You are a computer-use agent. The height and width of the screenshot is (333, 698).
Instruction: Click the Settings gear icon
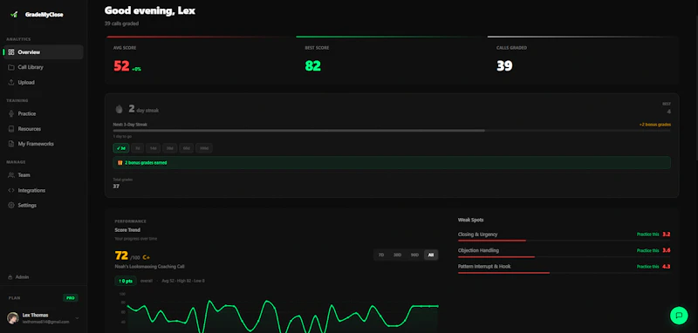(x=11, y=205)
